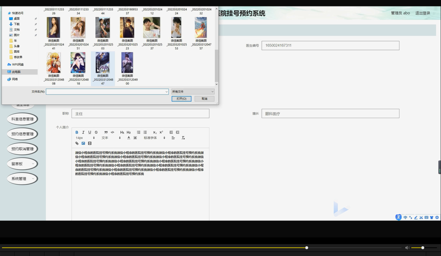Toggle bold formatting in the editor
Screen dimensions: 441x256
click(77, 132)
